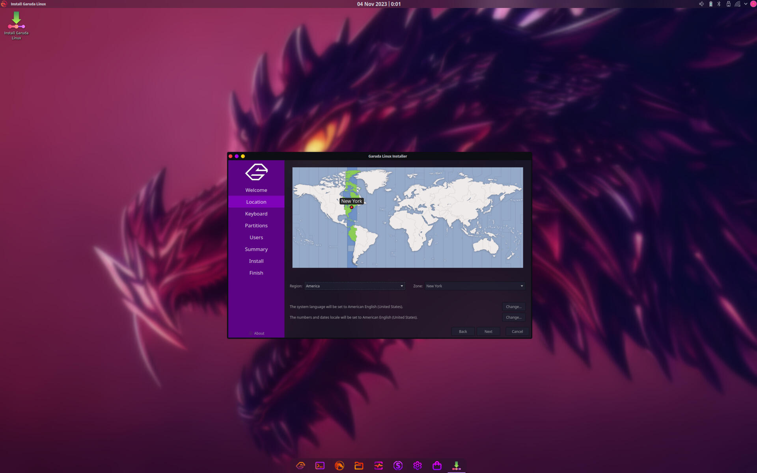Screen dimensions: 757x473
Task: Open the Zone dropdown showing New York
Action: [x=475, y=286]
